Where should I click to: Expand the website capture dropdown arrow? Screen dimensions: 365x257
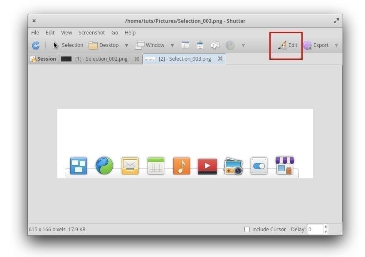click(243, 45)
